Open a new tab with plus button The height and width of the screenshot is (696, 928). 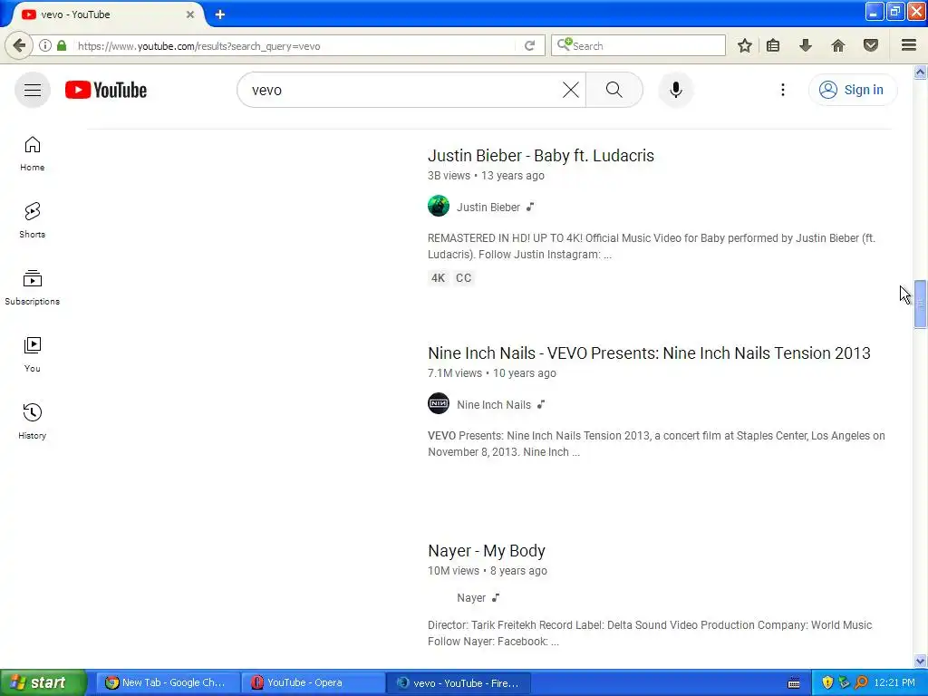220,14
